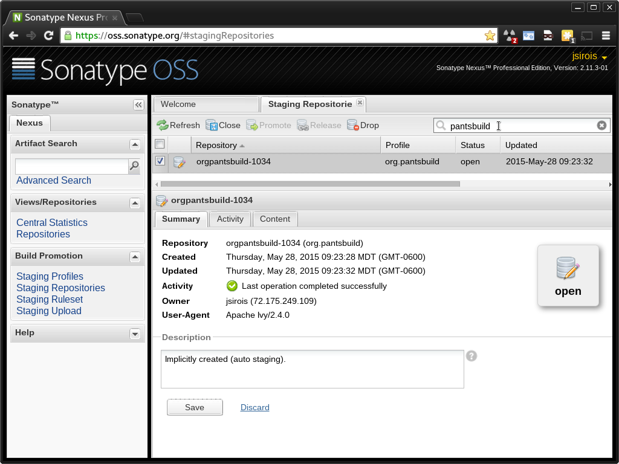
Task: Open Staging Profiles link
Action: coord(50,276)
